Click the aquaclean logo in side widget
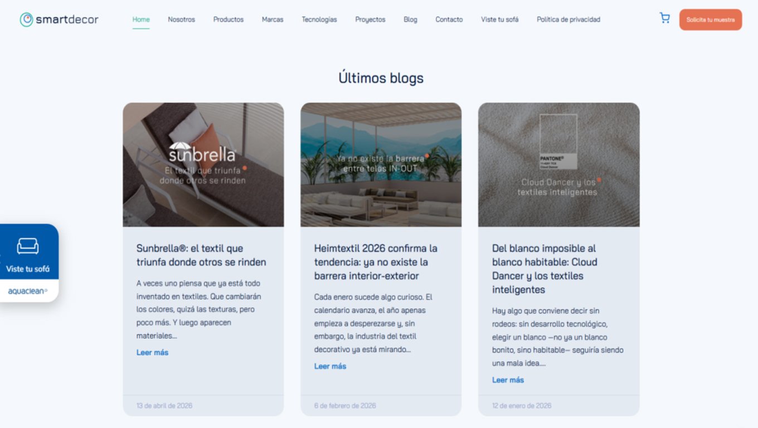The width and height of the screenshot is (758, 428). [x=28, y=291]
